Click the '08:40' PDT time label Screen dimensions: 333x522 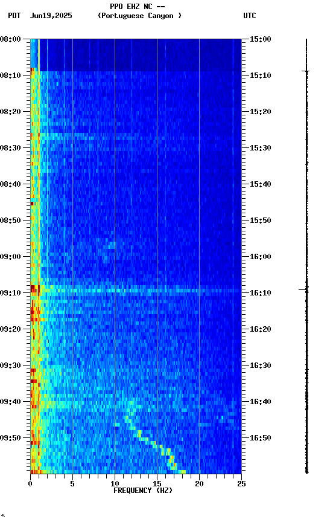[10, 184]
